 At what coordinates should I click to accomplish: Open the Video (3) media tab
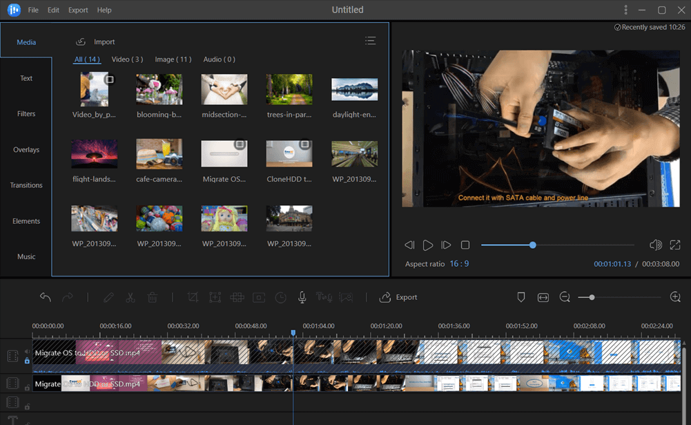[126, 59]
